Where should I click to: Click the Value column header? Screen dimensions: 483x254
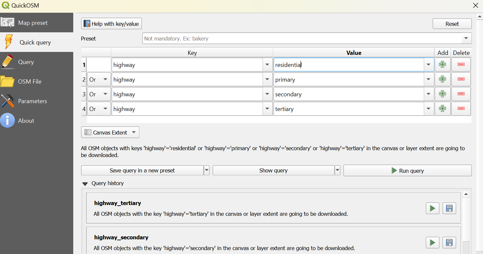(x=354, y=53)
